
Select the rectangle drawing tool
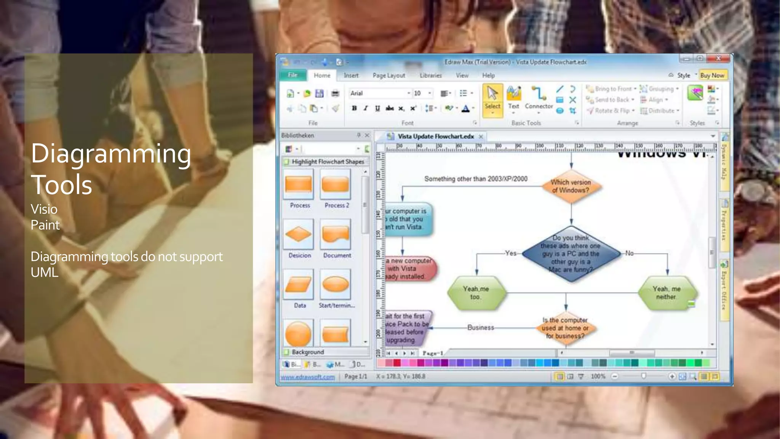pyautogui.click(x=559, y=100)
